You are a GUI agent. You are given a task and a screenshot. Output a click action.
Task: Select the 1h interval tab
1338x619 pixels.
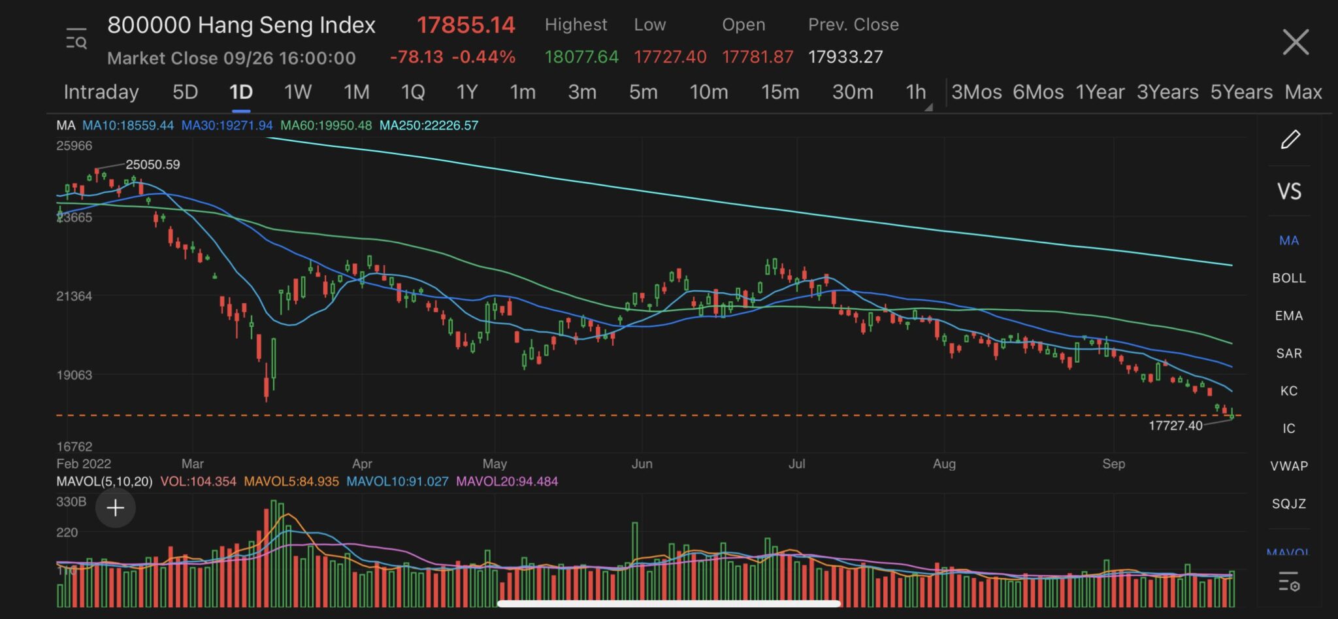(x=915, y=92)
